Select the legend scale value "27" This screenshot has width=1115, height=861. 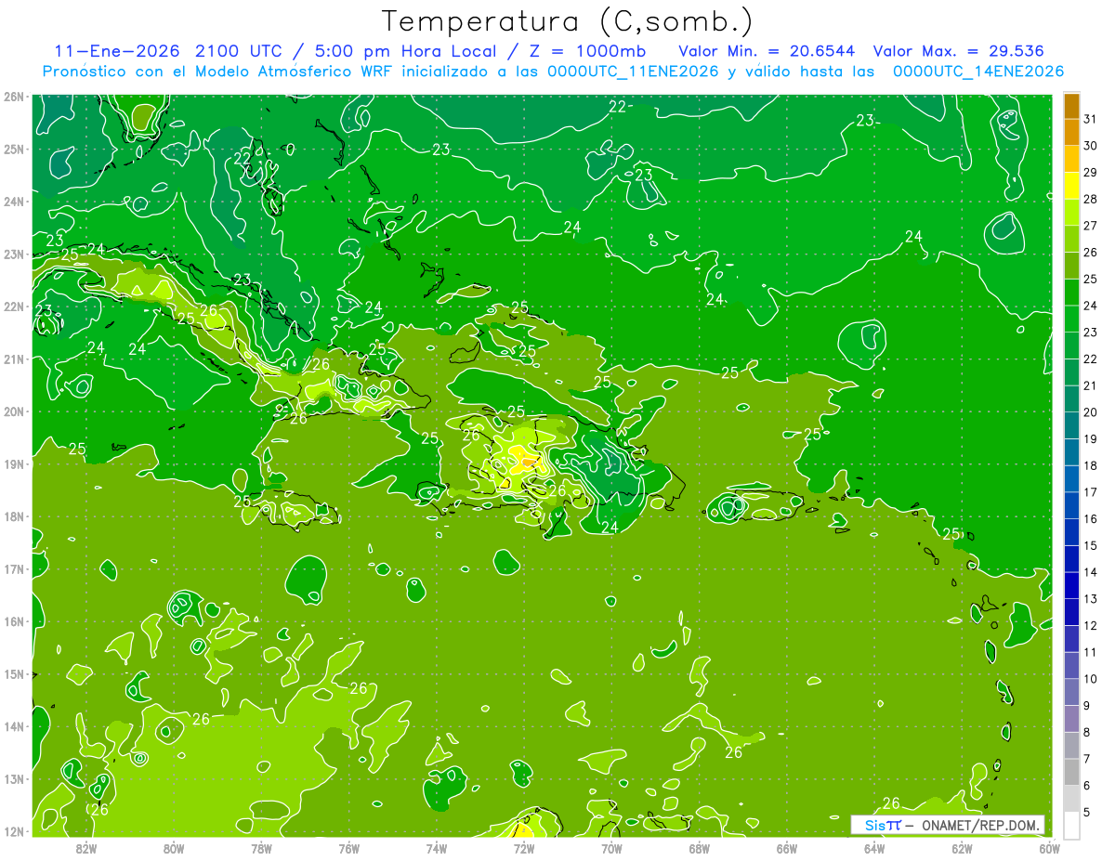1091,226
